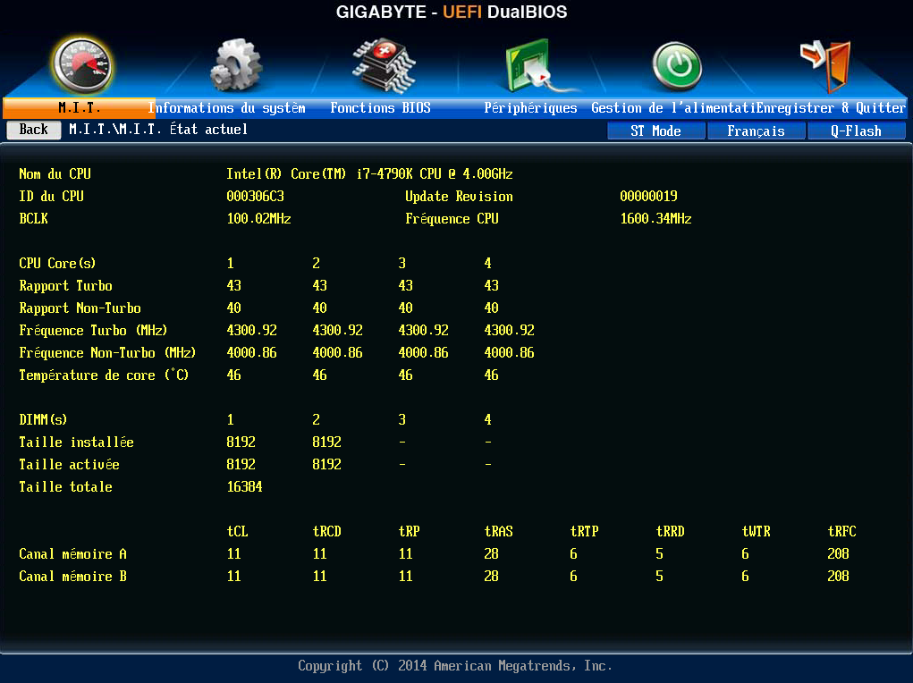Select the Fréquence Non-Turbo (MHz) label
This screenshot has height=683, width=913.
[107, 353]
